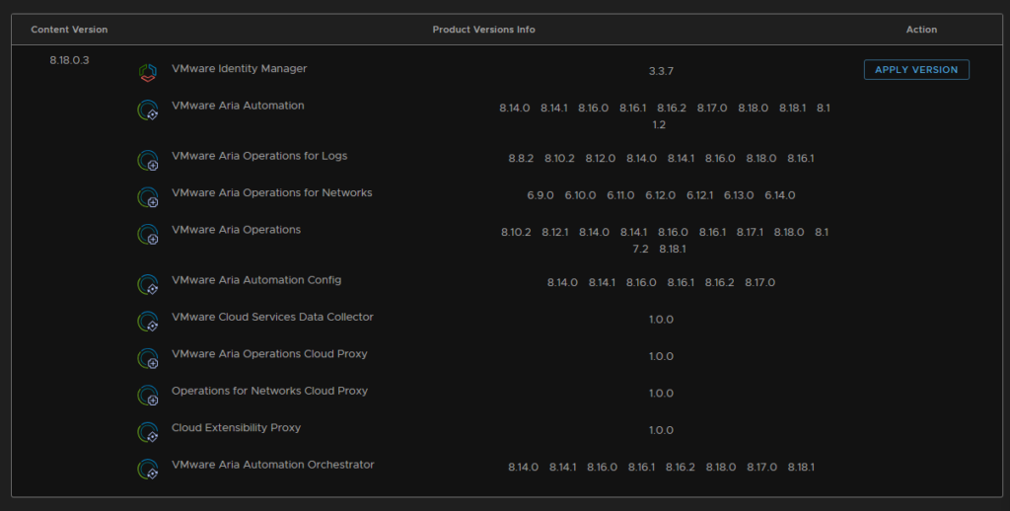Click version 1.0.0 of Aria Operations Cloud Proxy
This screenshot has width=1010, height=511.
point(661,356)
